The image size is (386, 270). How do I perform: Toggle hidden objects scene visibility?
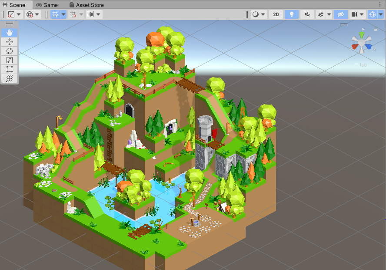point(340,14)
